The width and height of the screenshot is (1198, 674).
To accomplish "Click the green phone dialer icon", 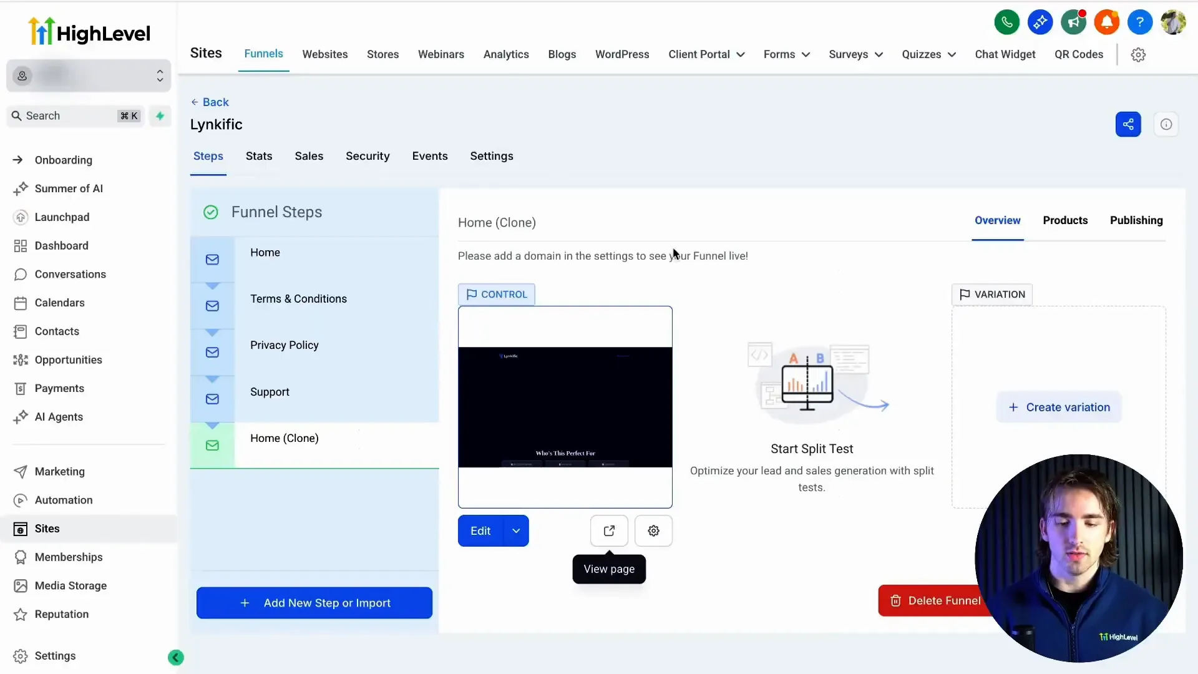I will click(x=1006, y=22).
